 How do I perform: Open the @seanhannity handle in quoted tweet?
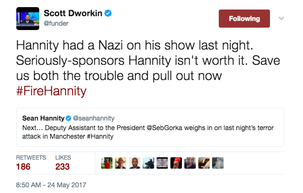pyautogui.click(x=94, y=118)
